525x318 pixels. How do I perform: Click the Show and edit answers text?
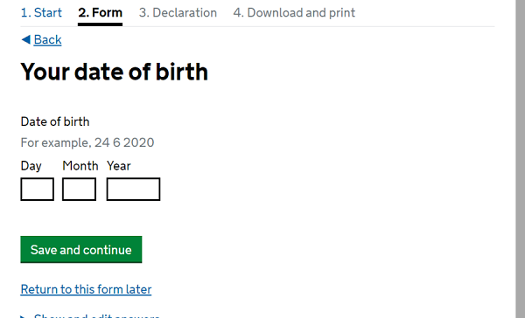coord(97,315)
